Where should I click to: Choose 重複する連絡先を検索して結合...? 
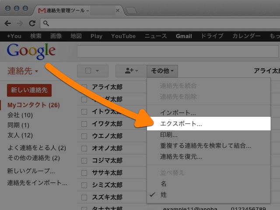click(x=209, y=146)
